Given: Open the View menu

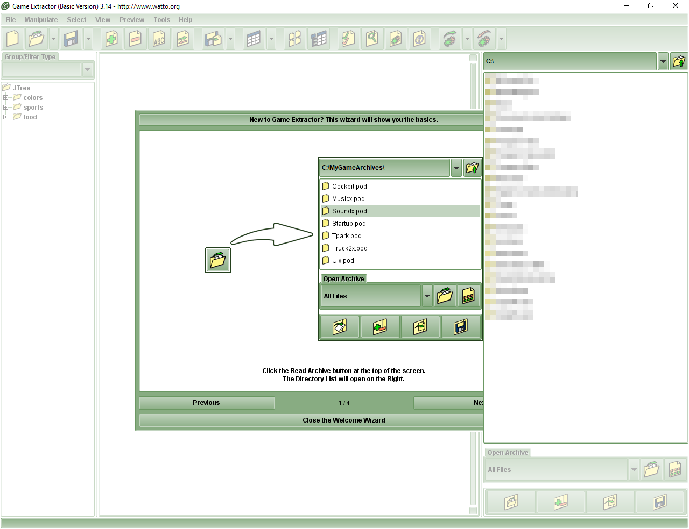Looking at the screenshot, I should coord(103,20).
